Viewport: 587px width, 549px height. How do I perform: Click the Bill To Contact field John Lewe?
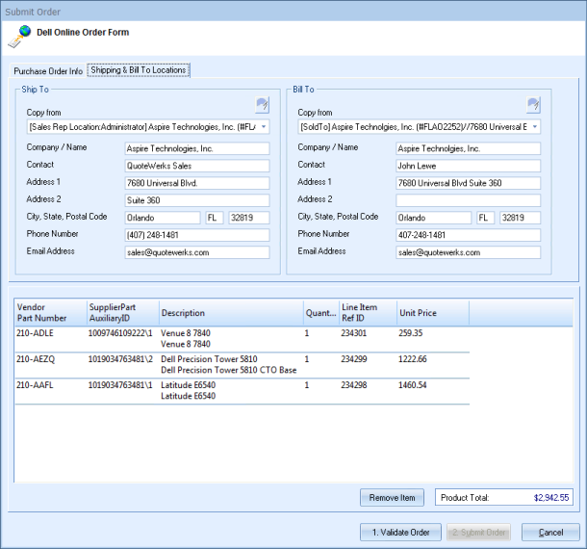coord(468,166)
